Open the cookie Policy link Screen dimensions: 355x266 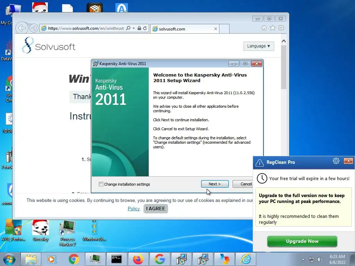point(133,209)
